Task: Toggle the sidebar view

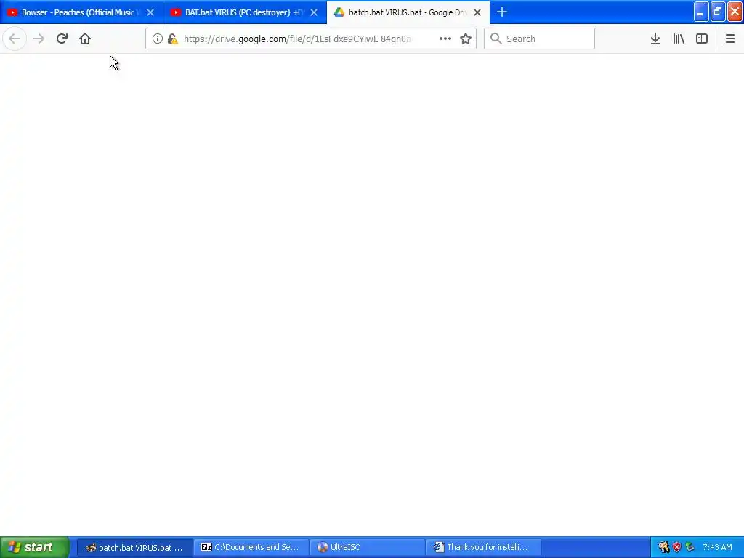Action: [702, 39]
